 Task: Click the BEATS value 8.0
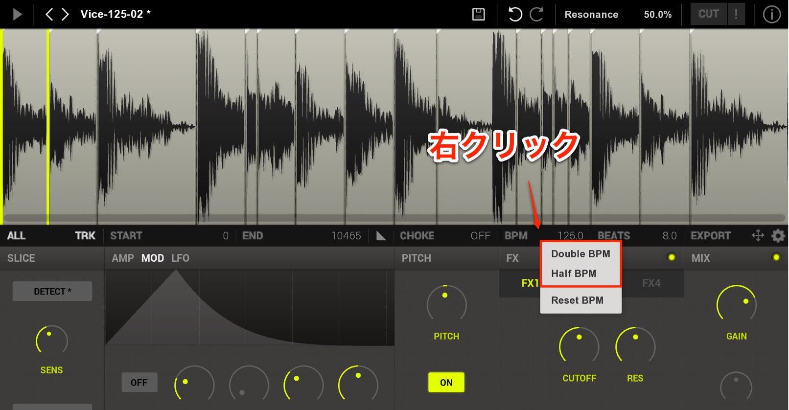pyautogui.click(x=670, y=236)
